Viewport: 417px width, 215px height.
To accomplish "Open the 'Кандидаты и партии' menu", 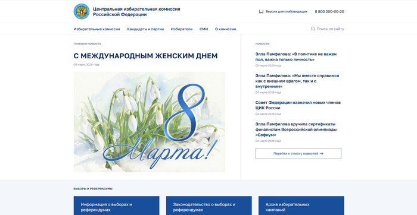I will click(145, 29).
